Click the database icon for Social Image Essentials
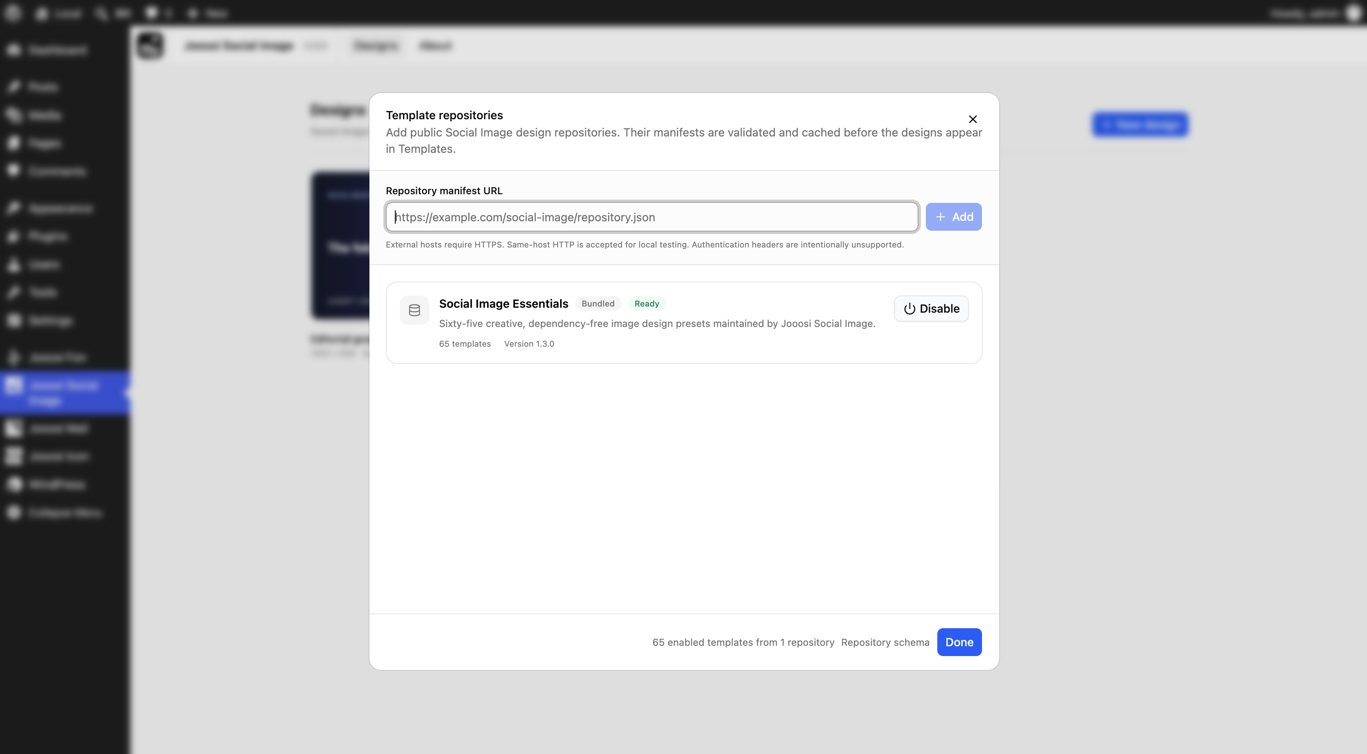1367x754 pixels. tap(415, 310)
